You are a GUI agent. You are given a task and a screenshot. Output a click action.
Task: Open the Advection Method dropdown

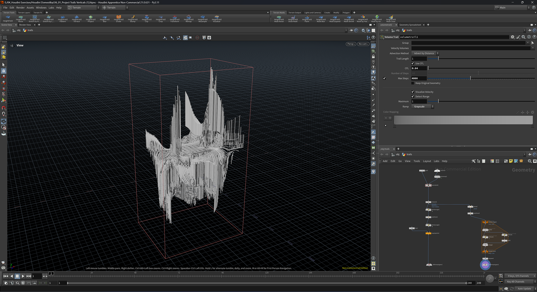point(425,53)
